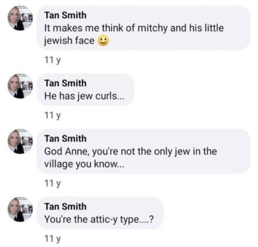Image resolution: width=258 pixels, height=247 pixels.
Task: Click the Tan Smith name above 'It makes me think'
Action: (x=65, y=15)
